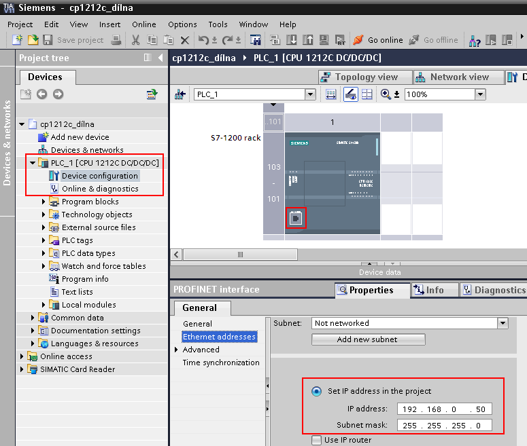Click the Redo arrow icon
Image resolution: width=527 pixels, height=446 pixels.
228,40
